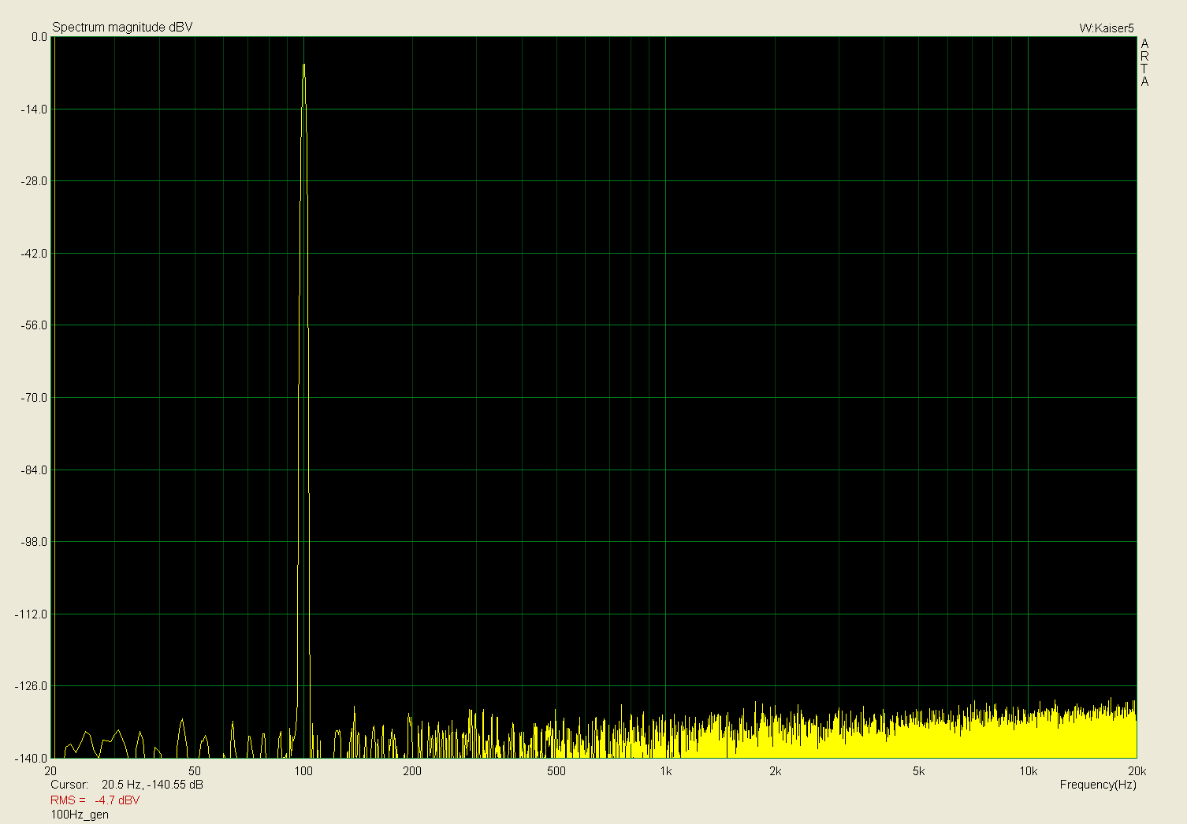Click the top of the 100 Hz spectrum peak
Viewport: 1187px width, 824px height.
tap(303, 65)
